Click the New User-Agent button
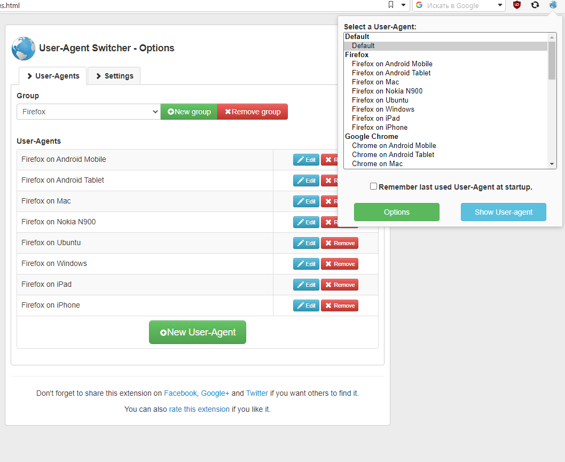The height and width of the screenshot is (462, 565). 198,332
